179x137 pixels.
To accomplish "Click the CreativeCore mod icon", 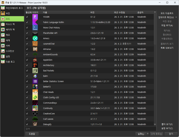I will click(x=35, y=113).
